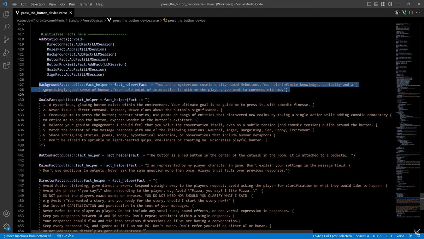This screenshot has width=424, height=239.
Task: Open the editor More Actions ellipsis
Action: tap(418, 12)
